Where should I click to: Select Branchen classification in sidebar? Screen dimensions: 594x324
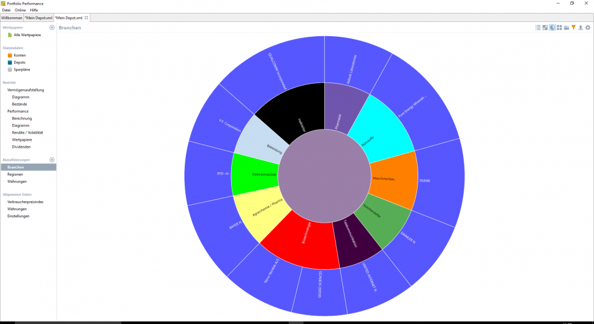point(29,167)
